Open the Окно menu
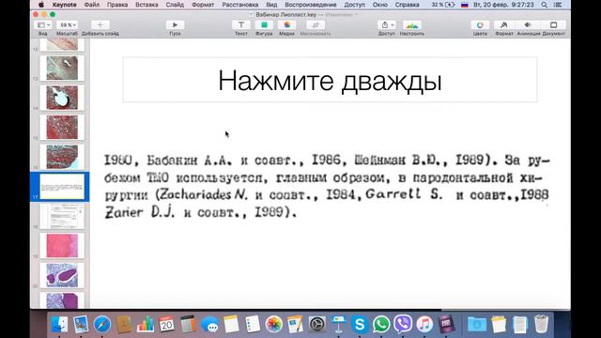Screen dimensions: 601x338 tap(379, 5)
